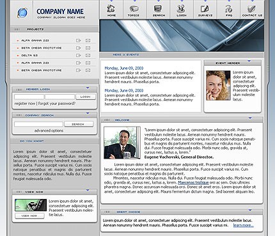Select Delta 5.0 project row

click(x=54, y=56)
